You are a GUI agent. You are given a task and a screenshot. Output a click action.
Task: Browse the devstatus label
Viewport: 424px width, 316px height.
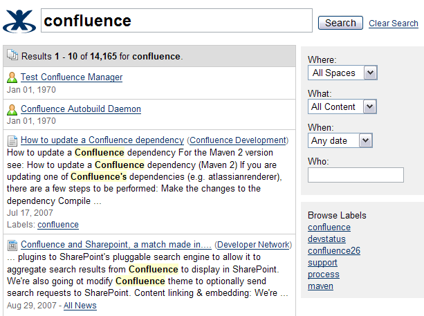coord(326,239)
